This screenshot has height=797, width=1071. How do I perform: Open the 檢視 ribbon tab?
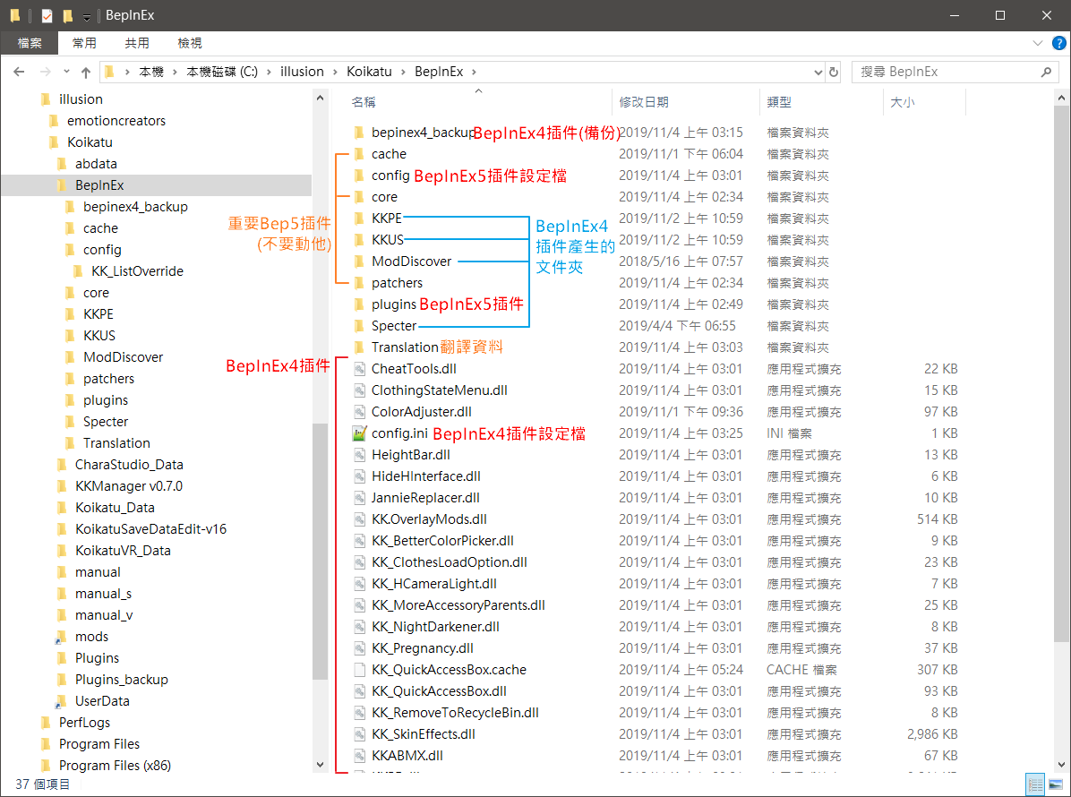click(x=190, y=43)
